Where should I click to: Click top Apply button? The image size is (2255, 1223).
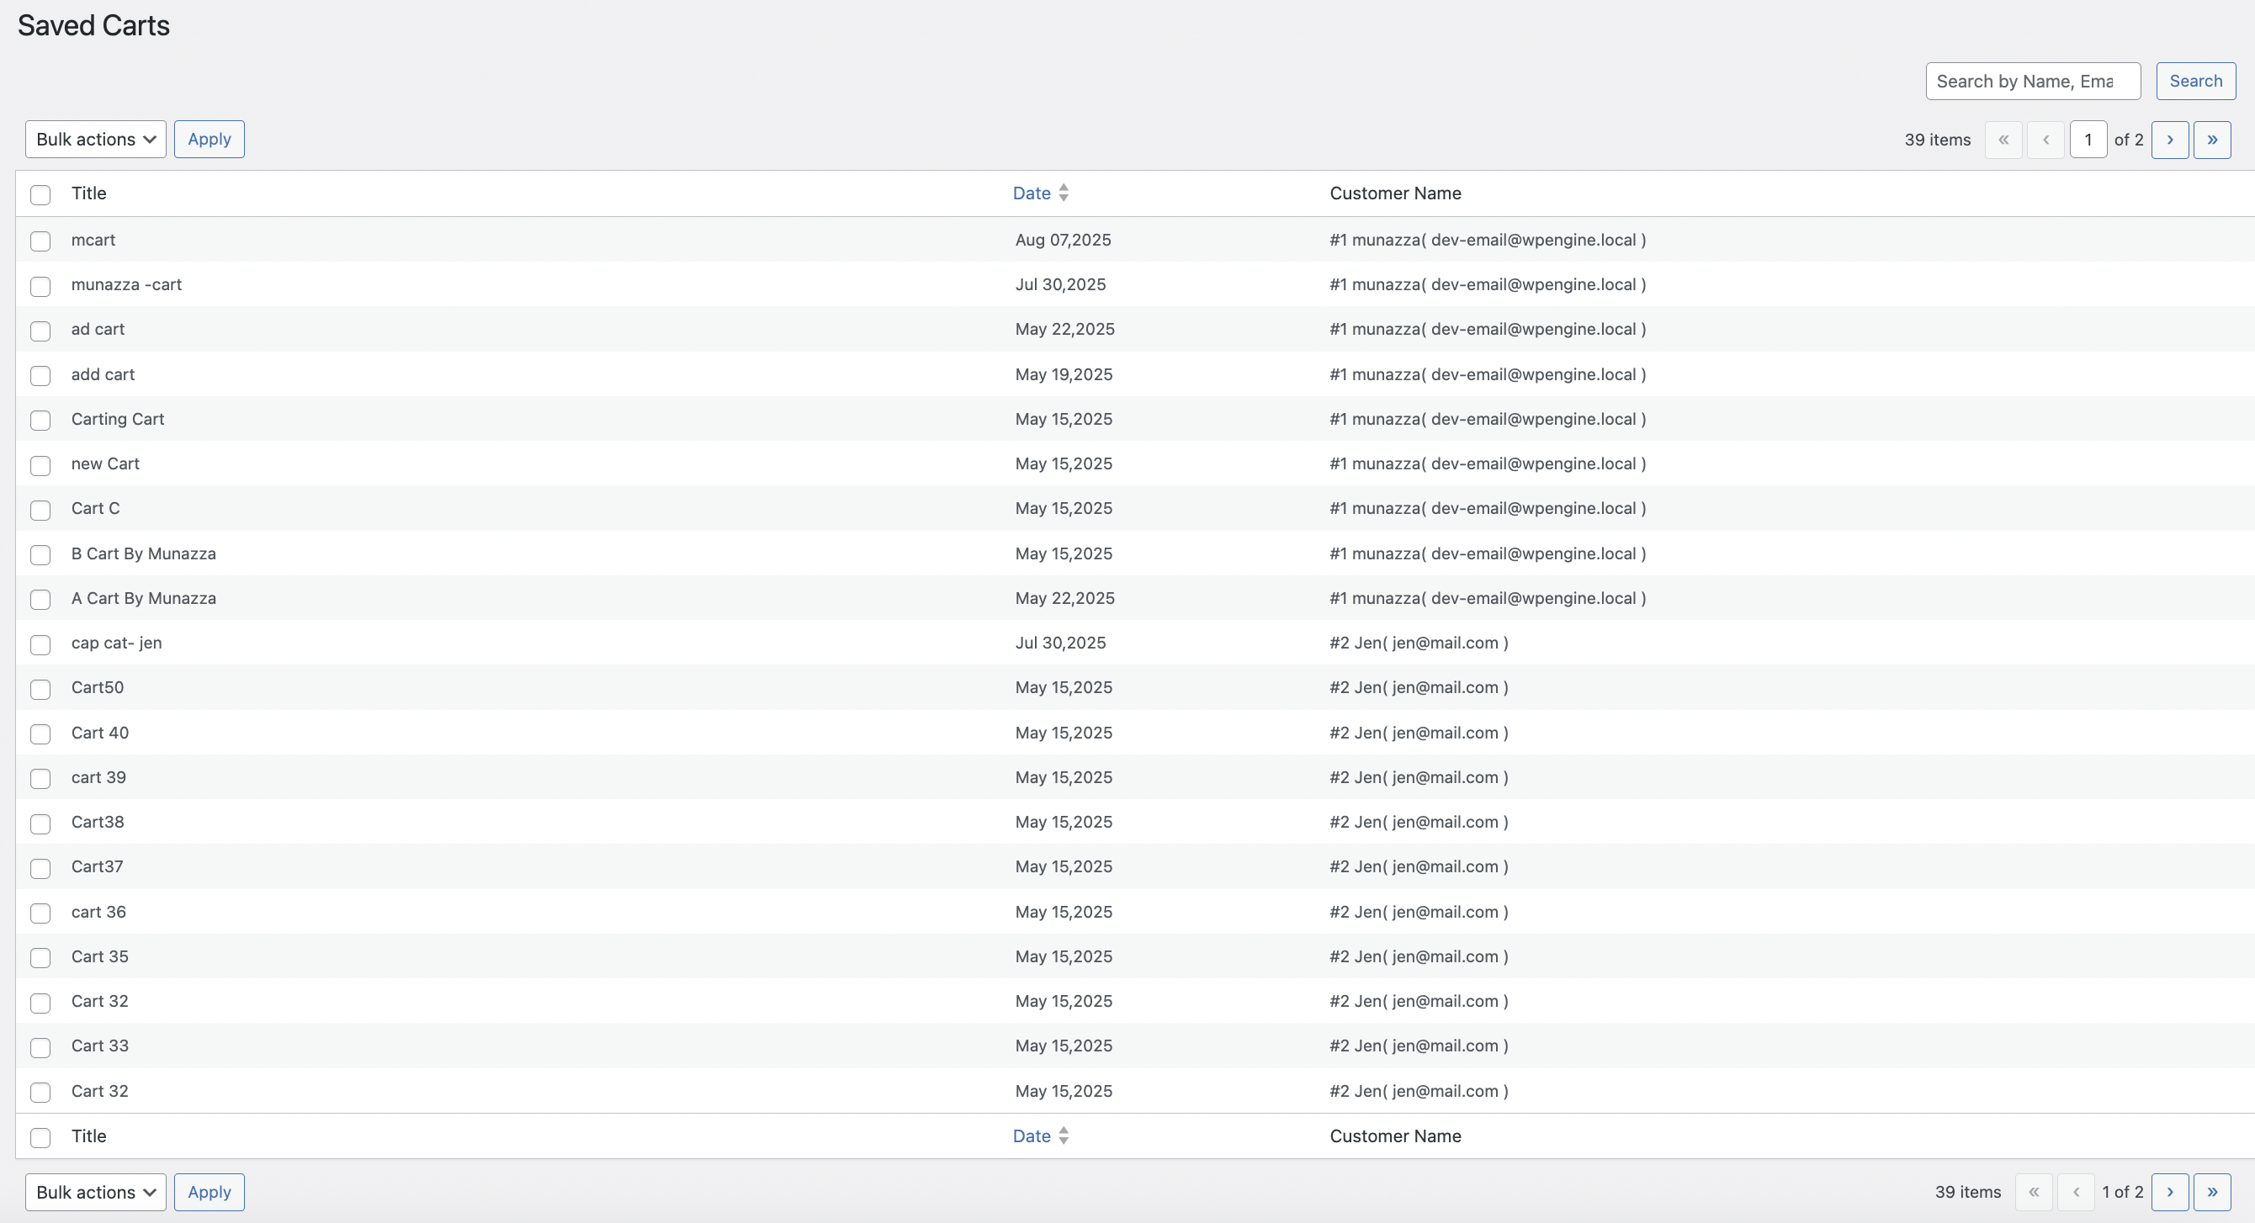210,140
